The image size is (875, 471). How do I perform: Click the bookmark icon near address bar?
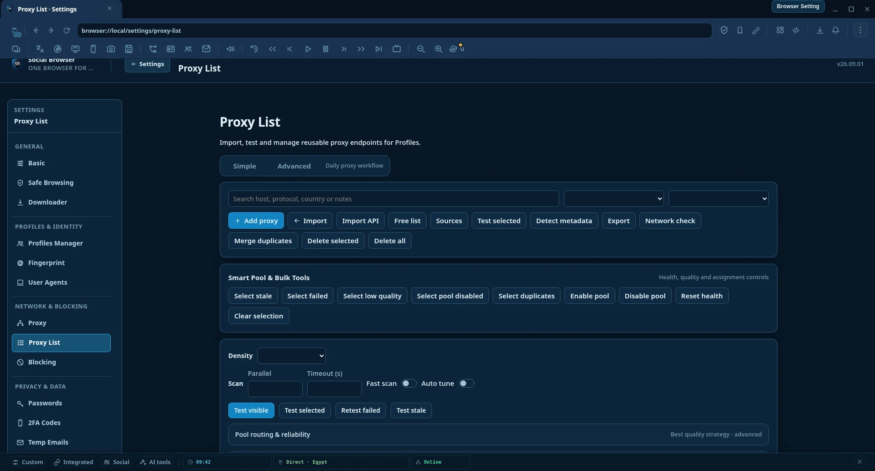[740, 30]
